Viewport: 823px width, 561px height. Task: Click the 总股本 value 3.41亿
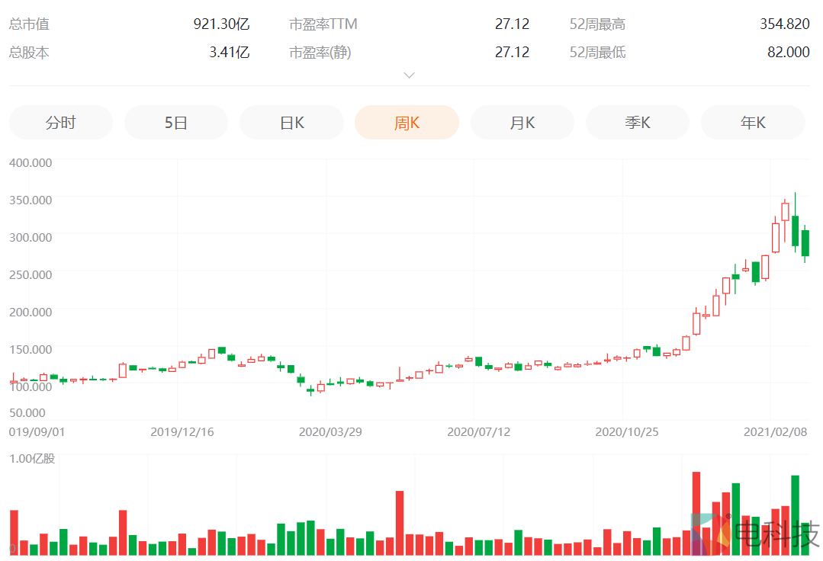click(229, 53)
